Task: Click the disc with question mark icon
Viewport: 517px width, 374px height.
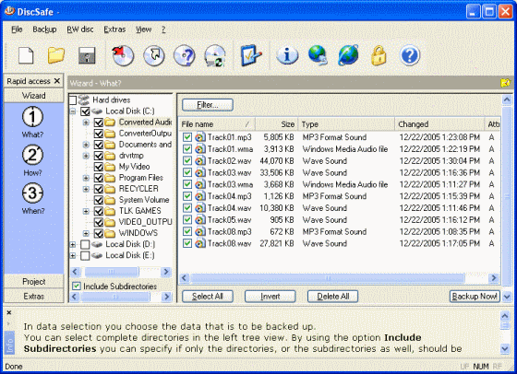Action: click(x=185, y=55)
